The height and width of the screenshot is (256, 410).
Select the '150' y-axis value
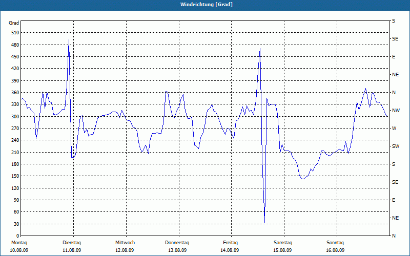(15, 176)
